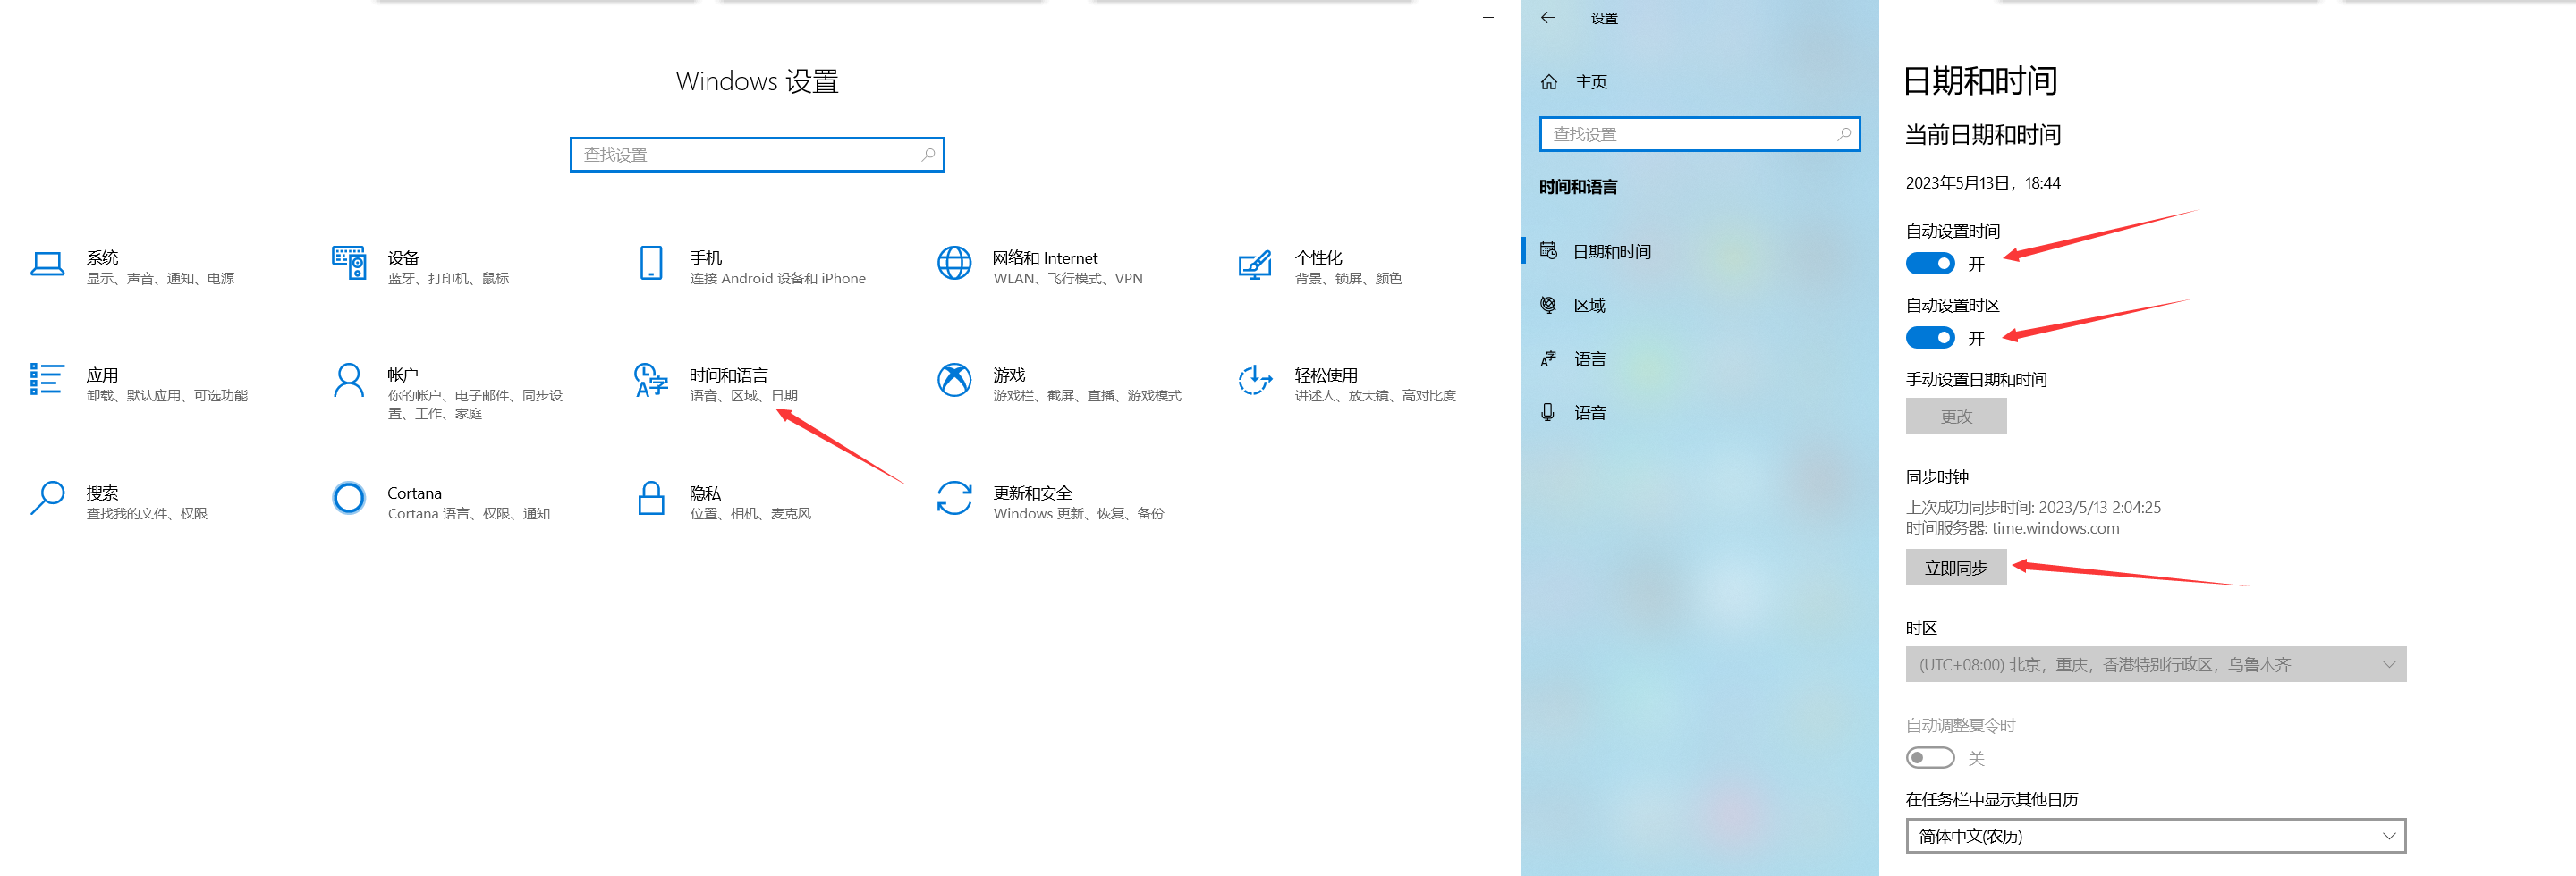
Task: Click the 更改 button
Action: [1956, 417]
